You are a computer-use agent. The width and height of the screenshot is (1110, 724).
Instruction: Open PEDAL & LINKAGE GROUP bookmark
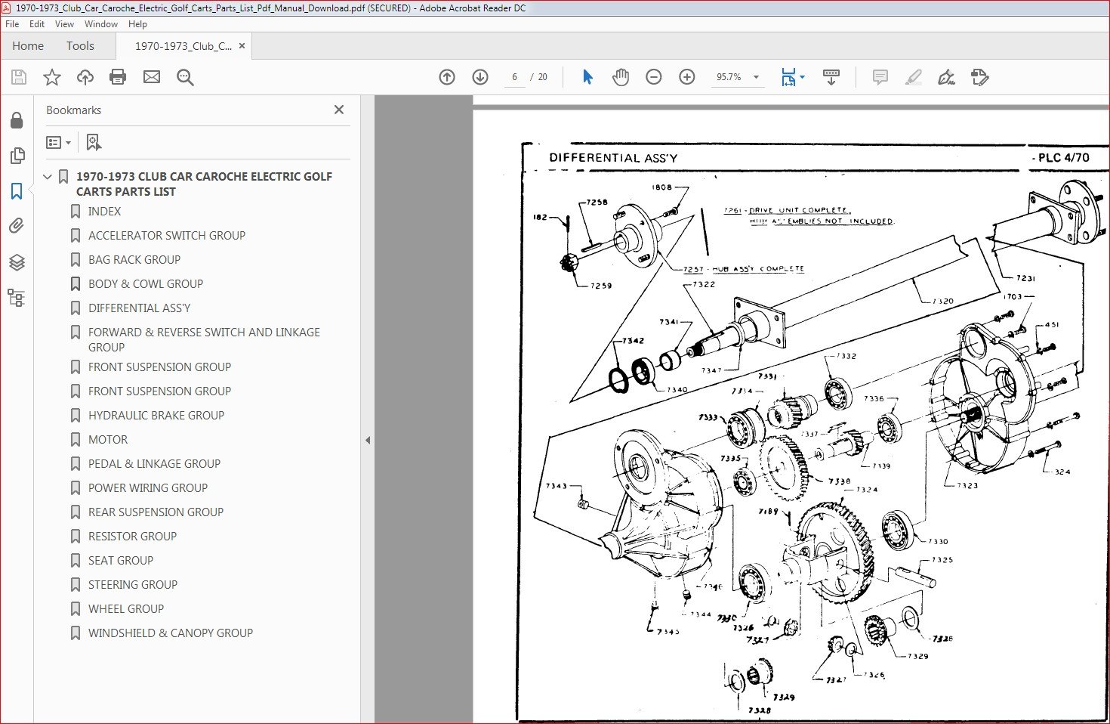[x=154, y=464]
